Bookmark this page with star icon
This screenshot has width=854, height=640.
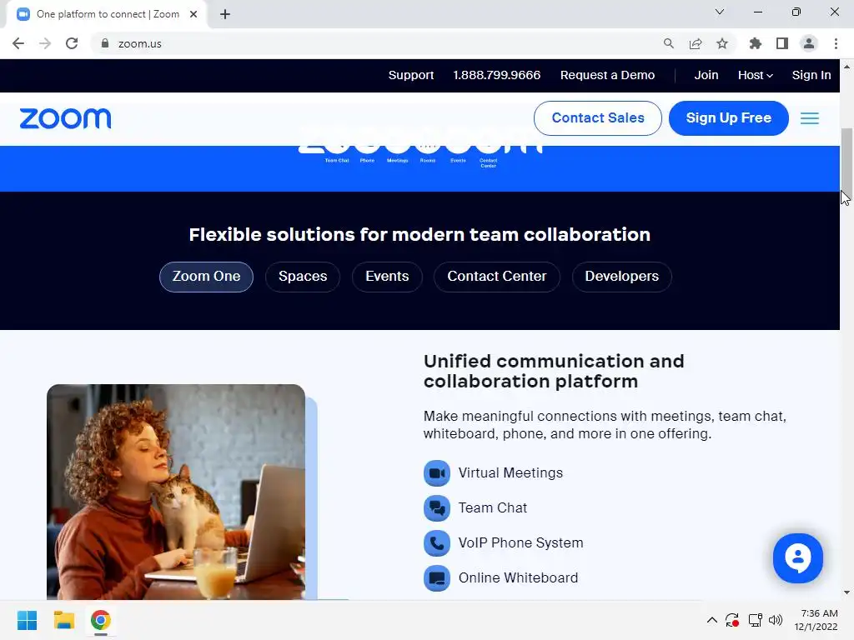pos(722,43)
